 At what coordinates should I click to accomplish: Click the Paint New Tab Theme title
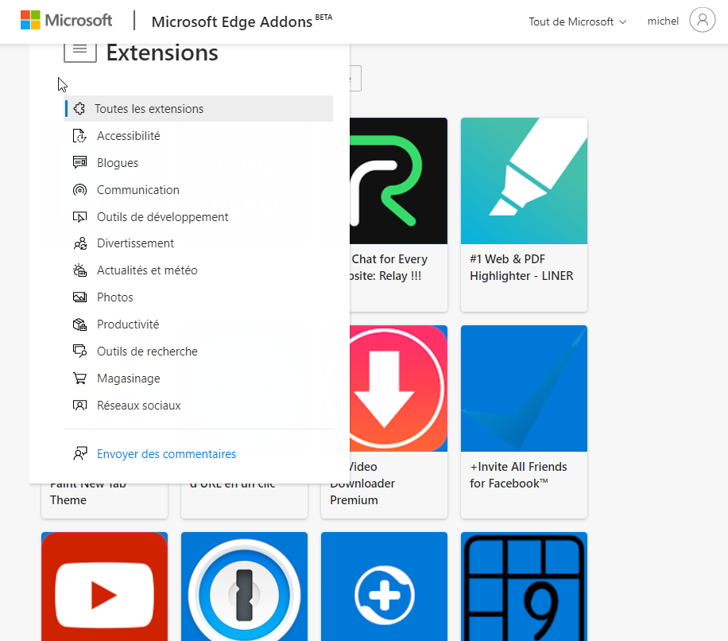pyautogui.click(x=88, y=492)
